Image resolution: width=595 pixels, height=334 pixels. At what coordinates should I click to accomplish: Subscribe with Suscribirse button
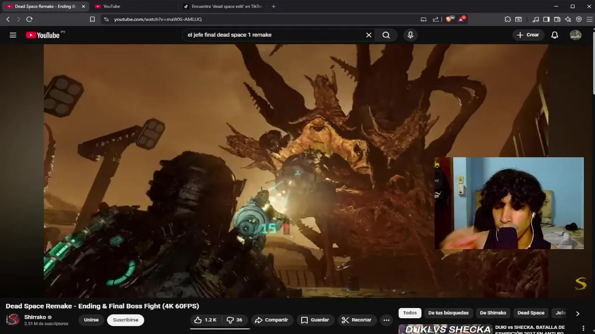(126, 320)
